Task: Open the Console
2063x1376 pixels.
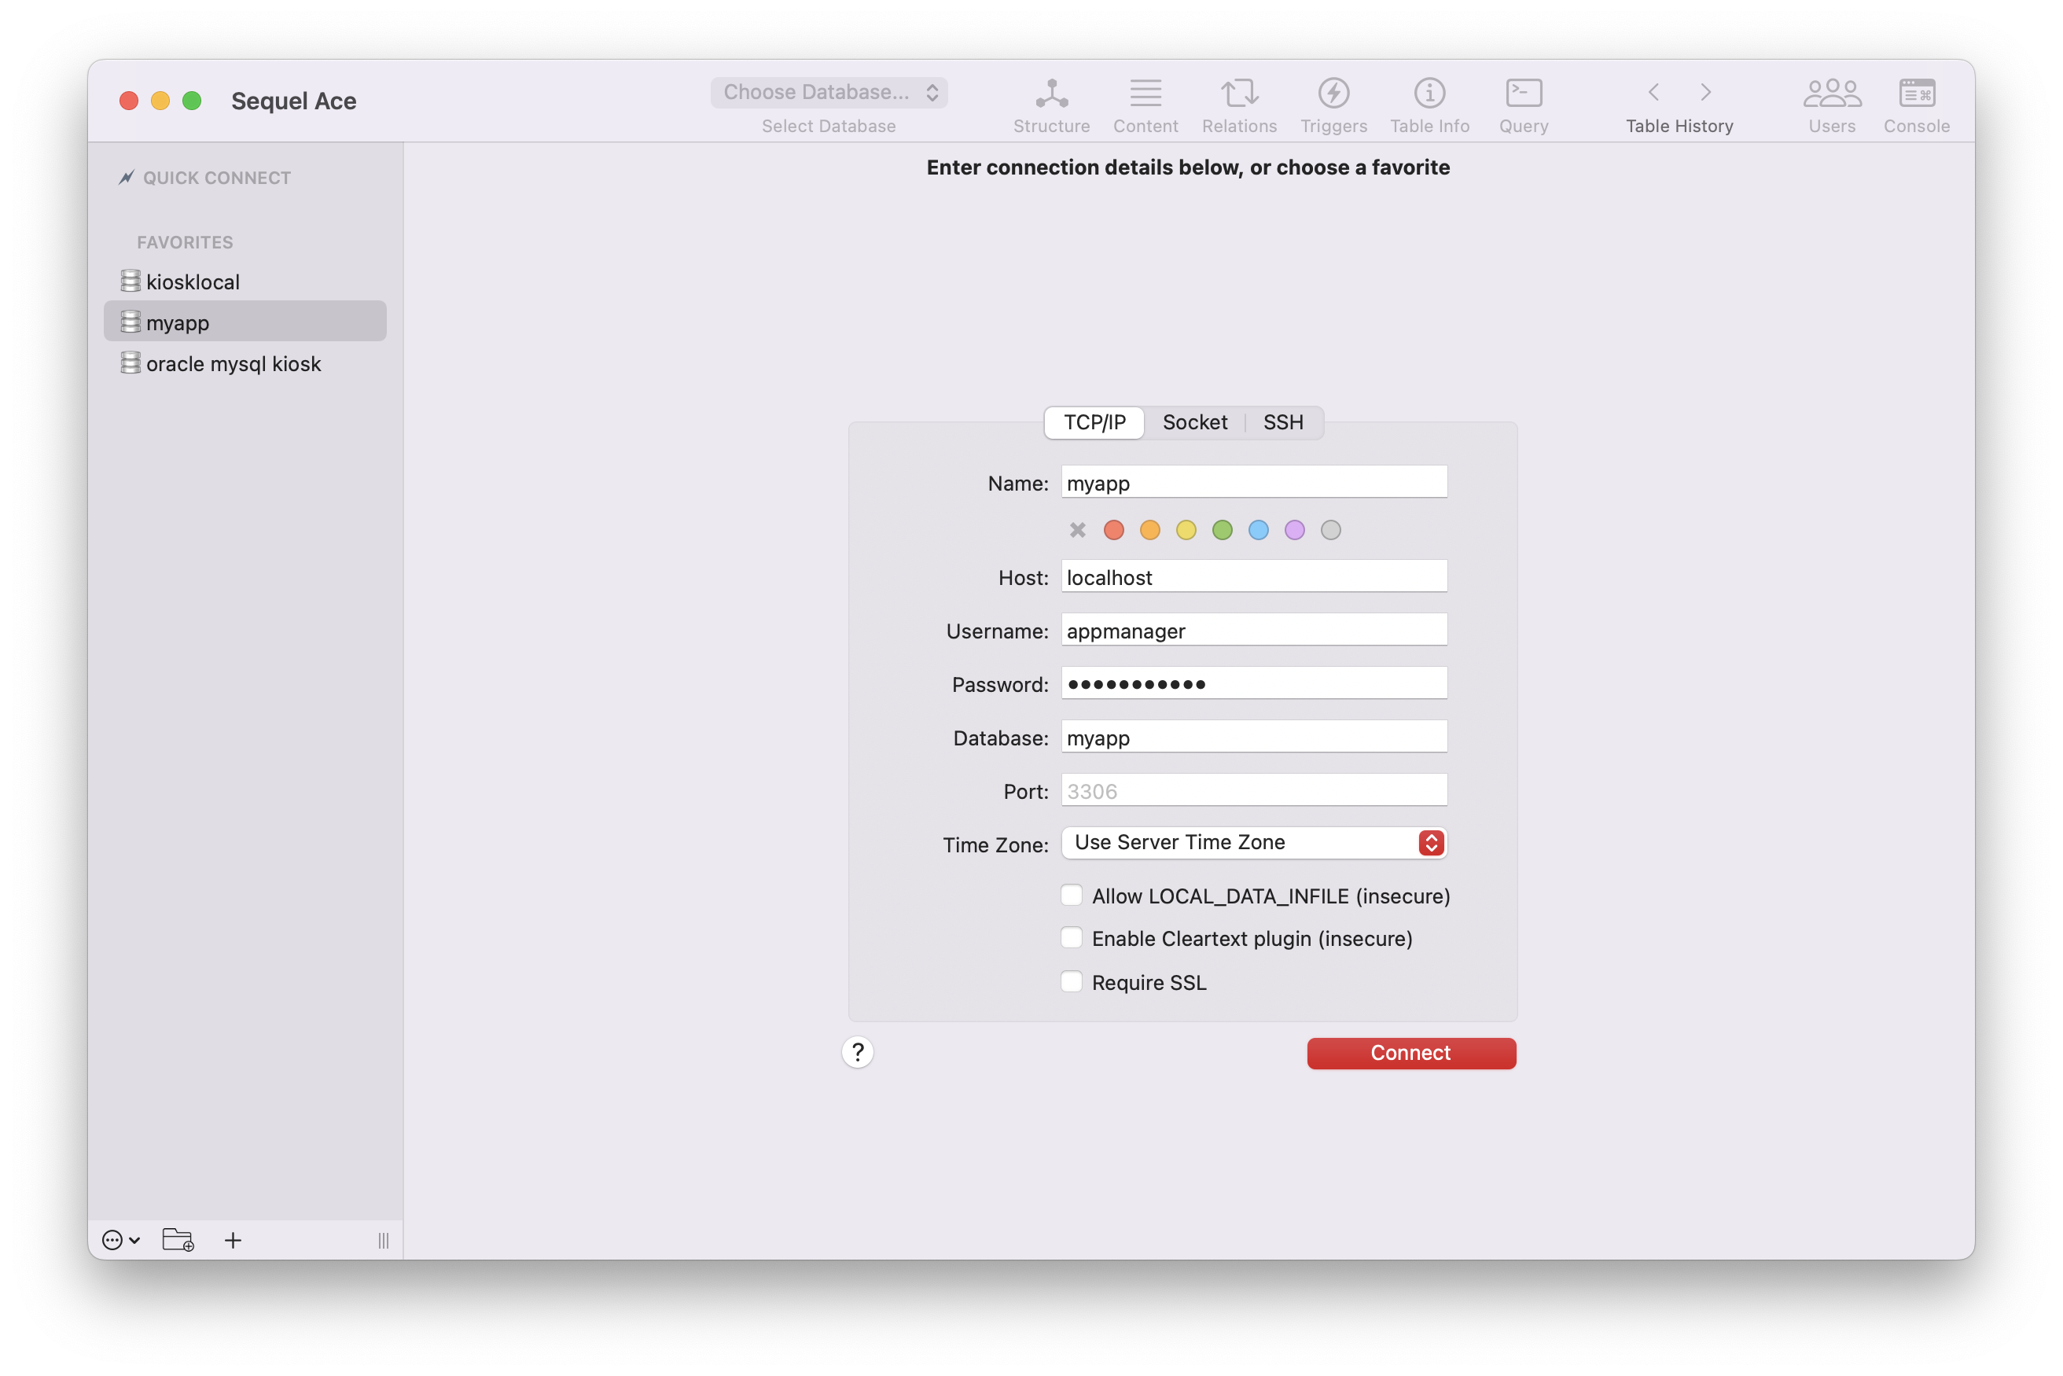Action: (1917, 105)
